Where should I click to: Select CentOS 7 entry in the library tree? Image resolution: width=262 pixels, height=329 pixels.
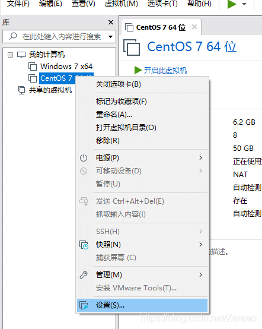pos(57,78)
